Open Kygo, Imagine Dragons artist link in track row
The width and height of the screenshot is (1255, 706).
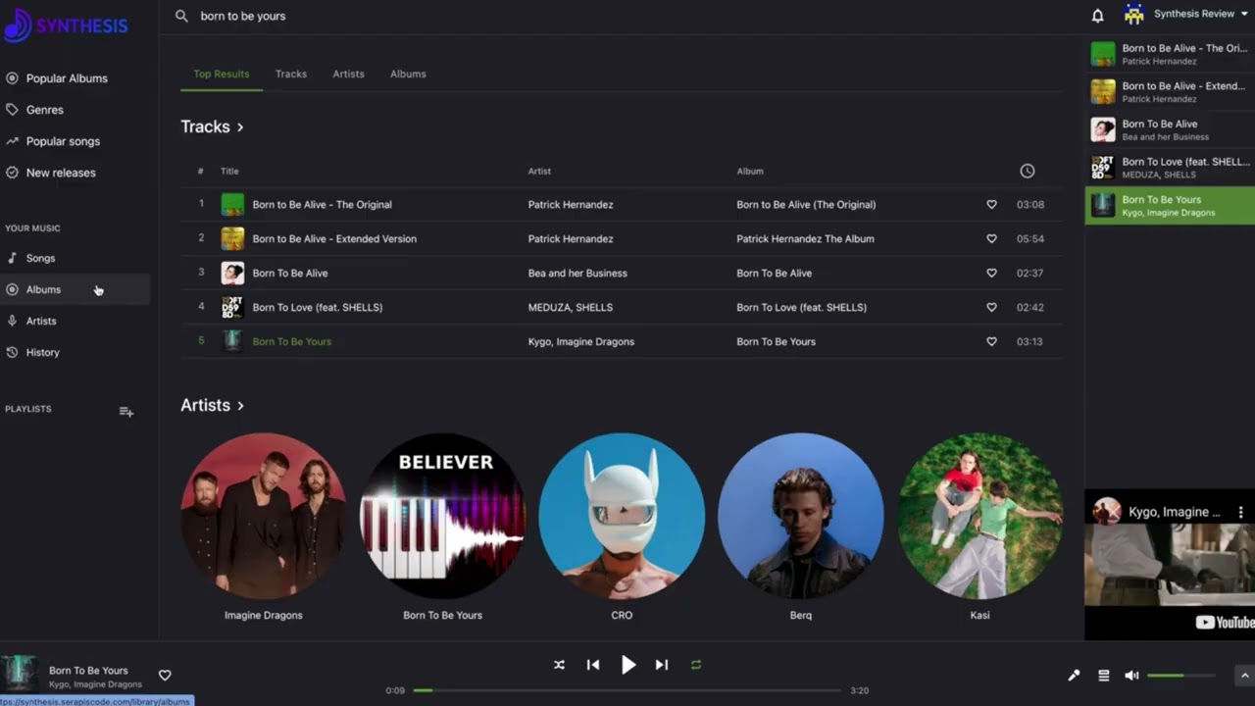coord(581,342)
